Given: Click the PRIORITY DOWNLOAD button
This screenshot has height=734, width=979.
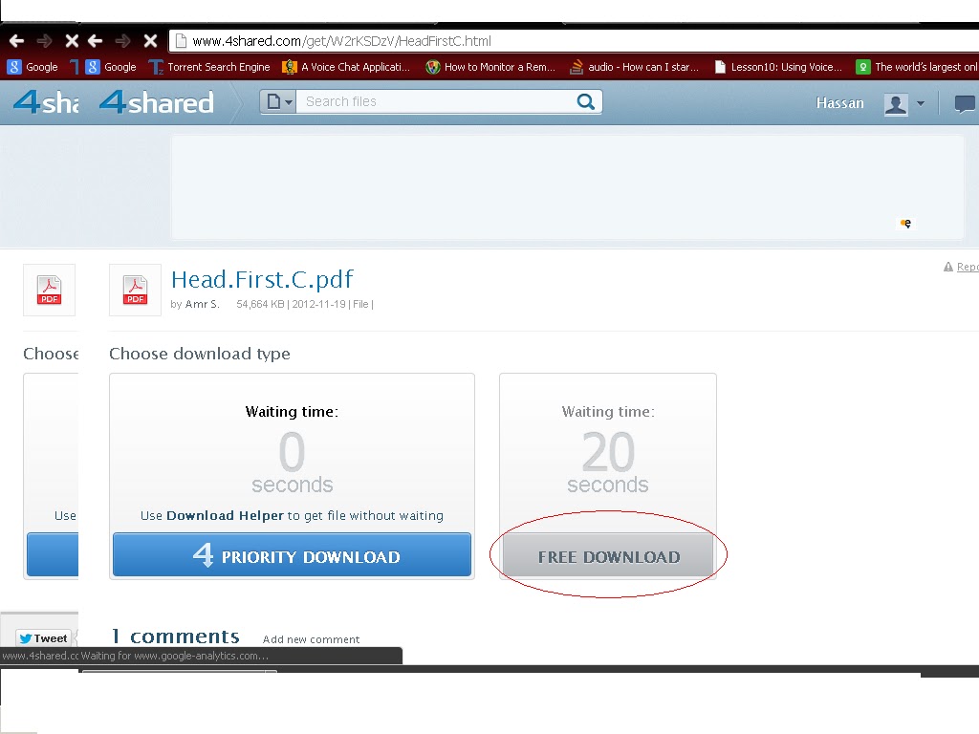Looking at the screenshot, I should pos(292,554).
